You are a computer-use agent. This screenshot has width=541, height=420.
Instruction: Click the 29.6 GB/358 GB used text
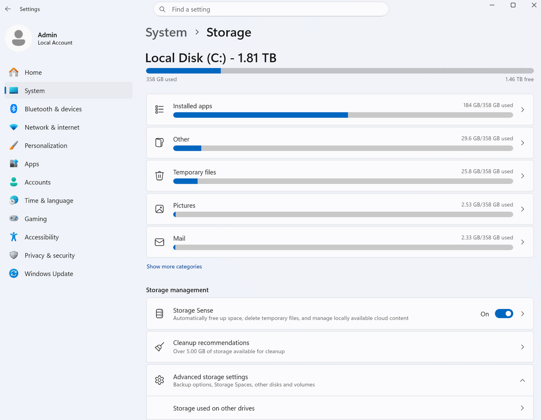[x=487, y=138]
